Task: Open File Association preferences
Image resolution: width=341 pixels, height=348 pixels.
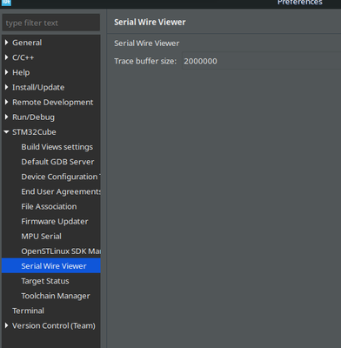Action: pyautogui.click(x=49, y=206)
